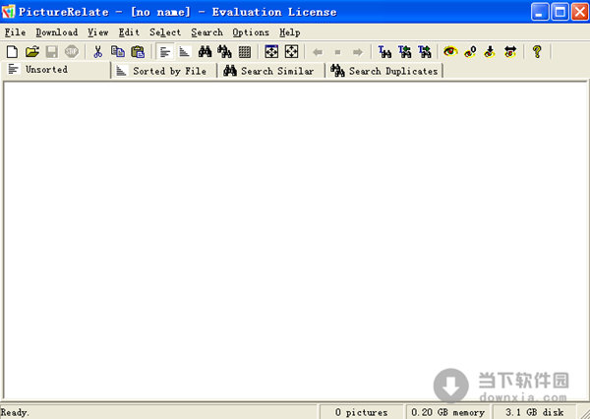Click the right arrow forward icon
Screen dimensions: 590x419
point(358,52)
